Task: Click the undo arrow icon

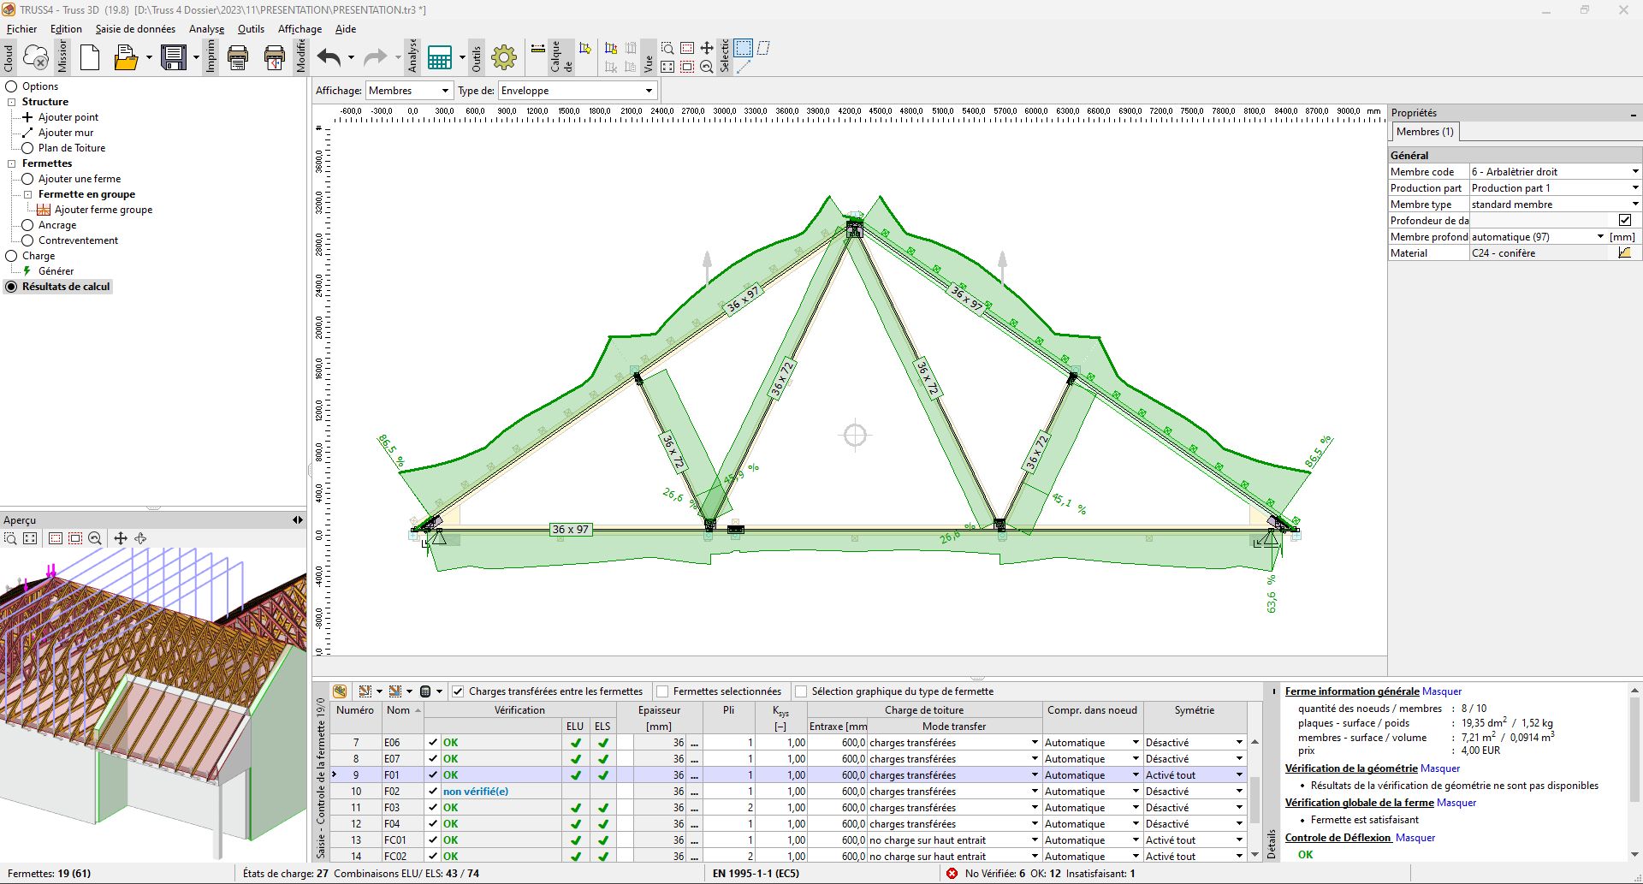Action: click(x=329, y=57)
